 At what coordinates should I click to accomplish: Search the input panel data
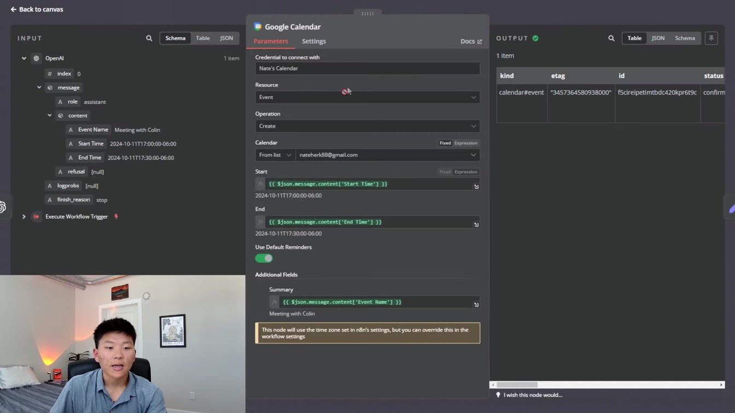point(149,38)
